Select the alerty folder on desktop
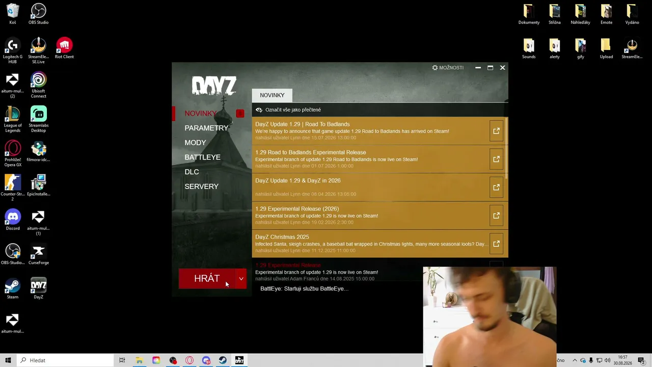Image resolution: width=652 pixels, height=367 pixels. click(x=555, y=48)
